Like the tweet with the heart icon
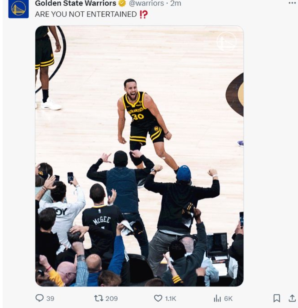The width and height of the screenshot is (298, 308). coord(158,298)
